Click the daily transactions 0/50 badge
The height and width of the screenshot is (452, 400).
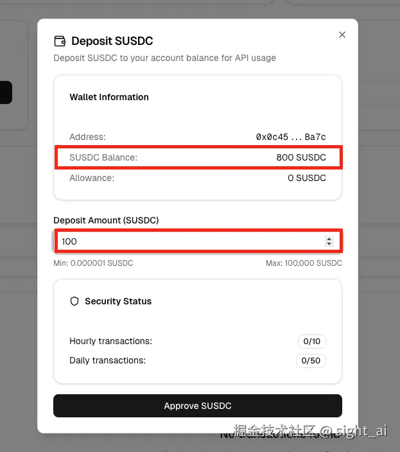pos(311,360)
